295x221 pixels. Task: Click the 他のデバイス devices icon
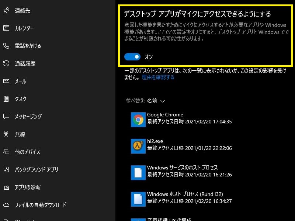[x=6, y=152]
